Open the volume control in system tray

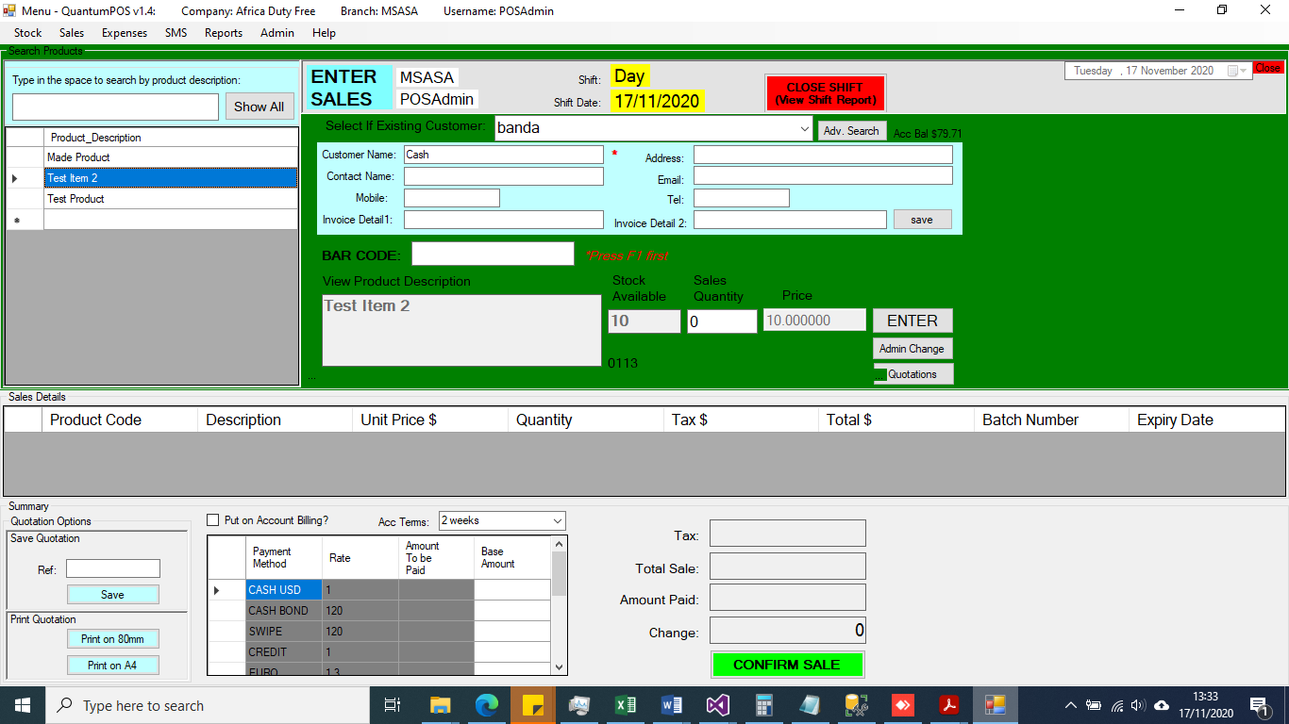pos(1138,705)
